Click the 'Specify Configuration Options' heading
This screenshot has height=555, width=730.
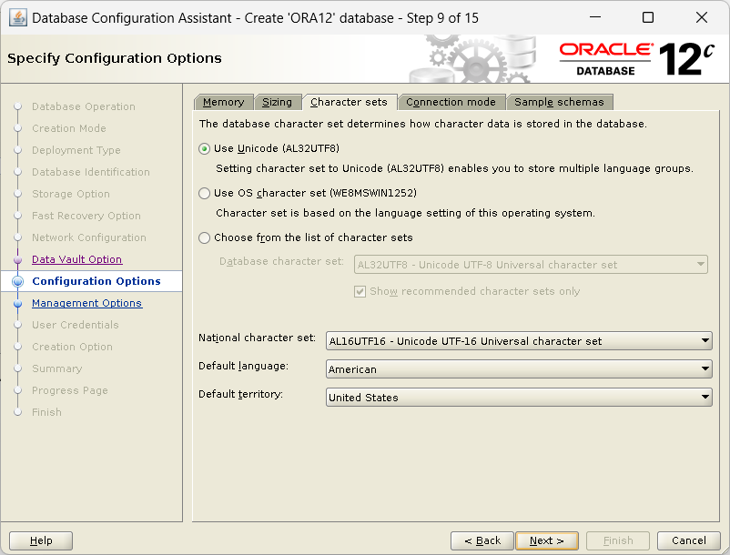point(115,58)
